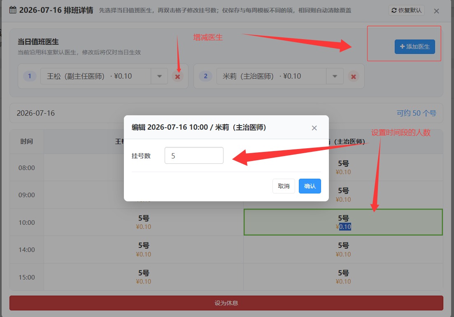Click the 设为休息 red button
Screen dimensions: 454x317
226,303
